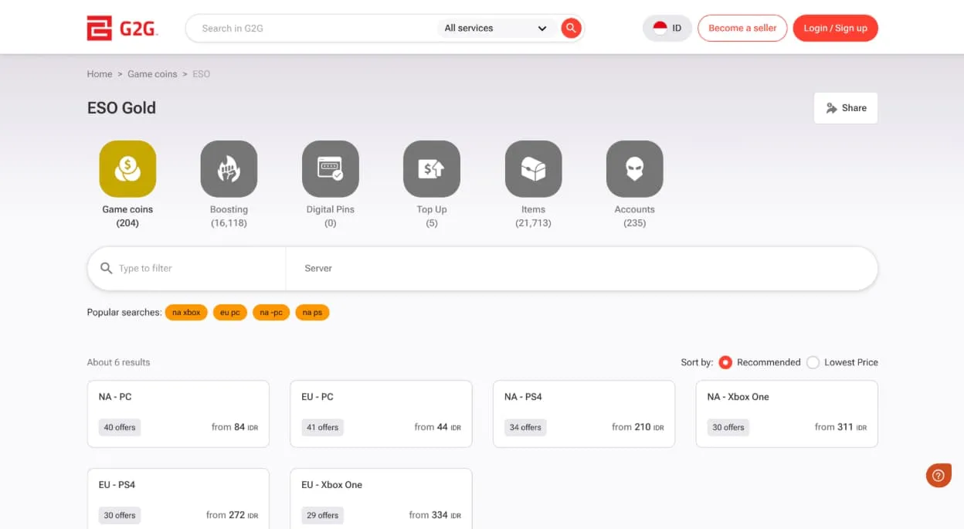Click the 29 offers badge
The width and height of the screenshot is (964, 529).
(322, 515)
